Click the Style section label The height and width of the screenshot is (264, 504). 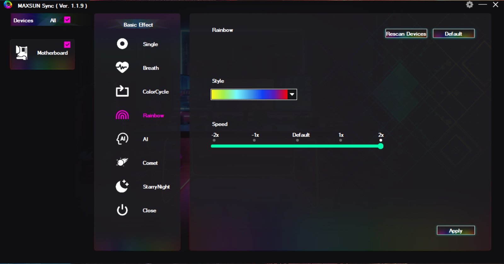click(218, 81)
